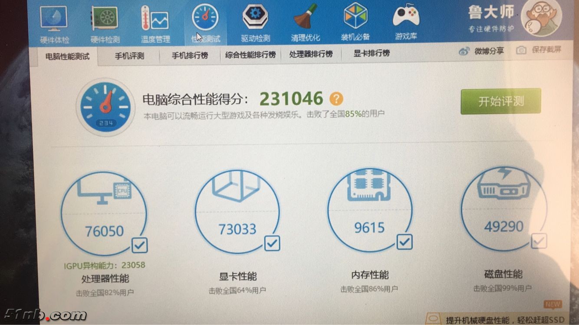This screenshot has height=325, width=579.
Task: Switch to 手机评测 tab
Action: tap(129, 56)
